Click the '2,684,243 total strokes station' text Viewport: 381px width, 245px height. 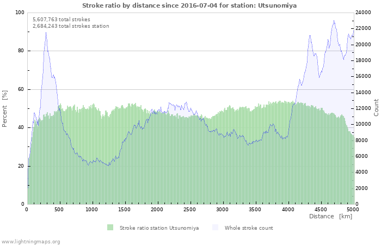click(x=71, y=26)
